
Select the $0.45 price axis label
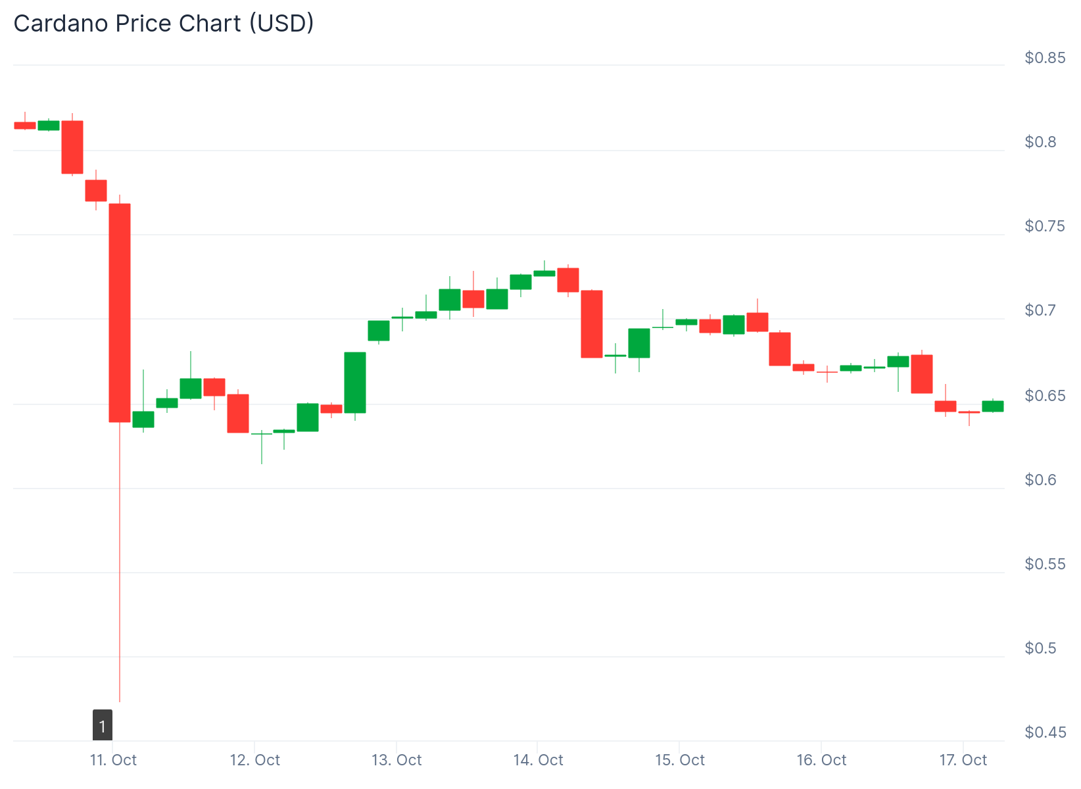[1045, 732]
